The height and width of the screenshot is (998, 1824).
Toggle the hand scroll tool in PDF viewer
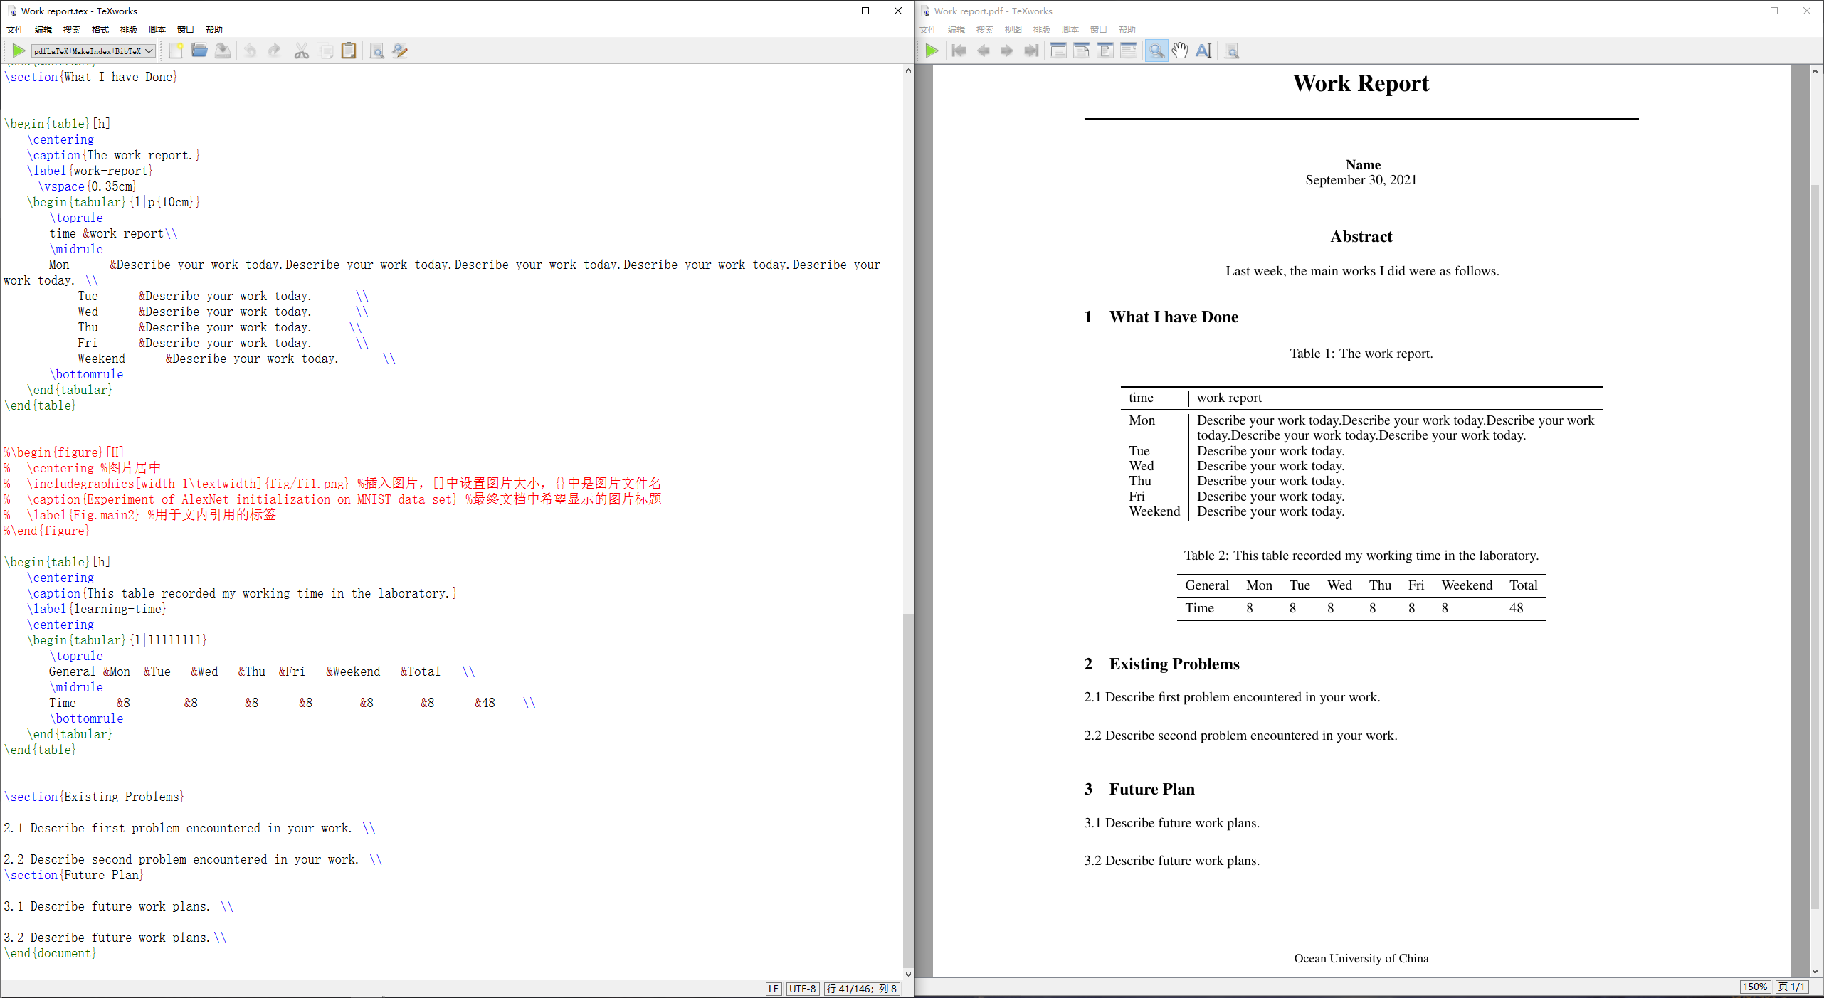point(1180,51)
